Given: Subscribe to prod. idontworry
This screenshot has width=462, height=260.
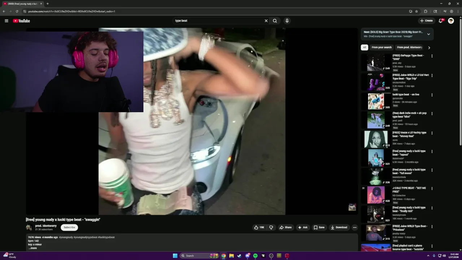Looking at the screenshot, I should (x=69, y=227).
